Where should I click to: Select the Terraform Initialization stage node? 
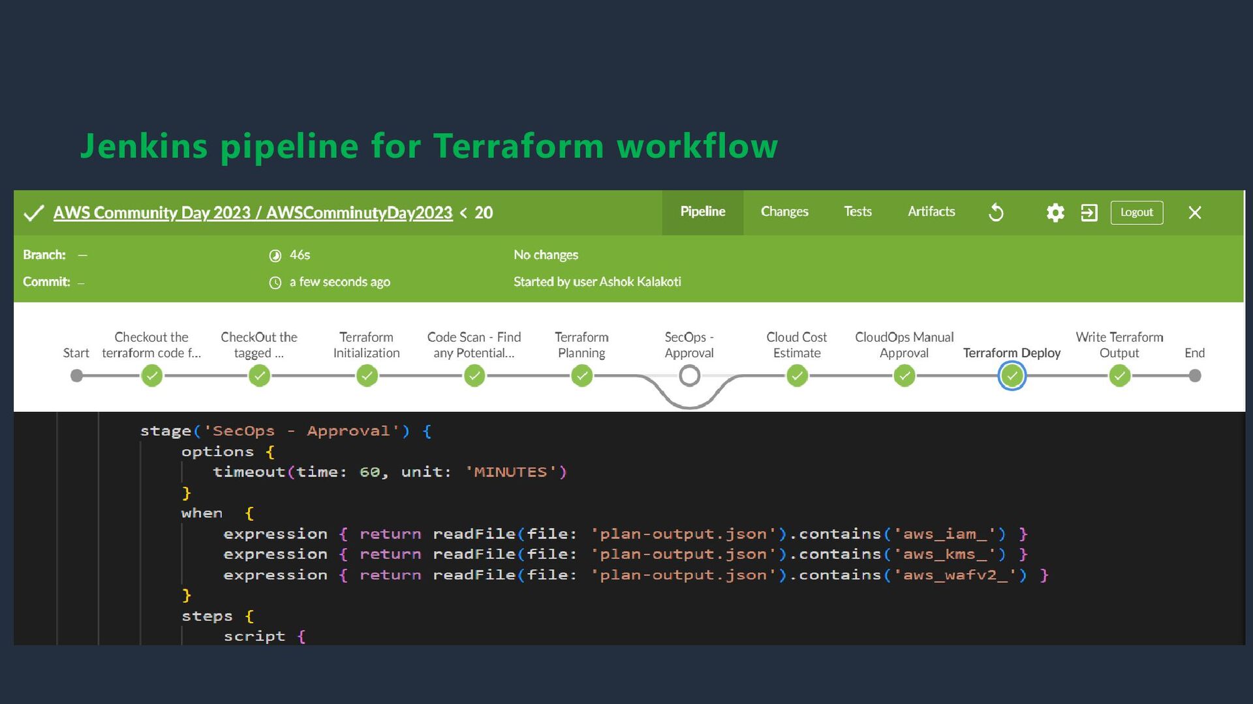click(x=367, y=376)
